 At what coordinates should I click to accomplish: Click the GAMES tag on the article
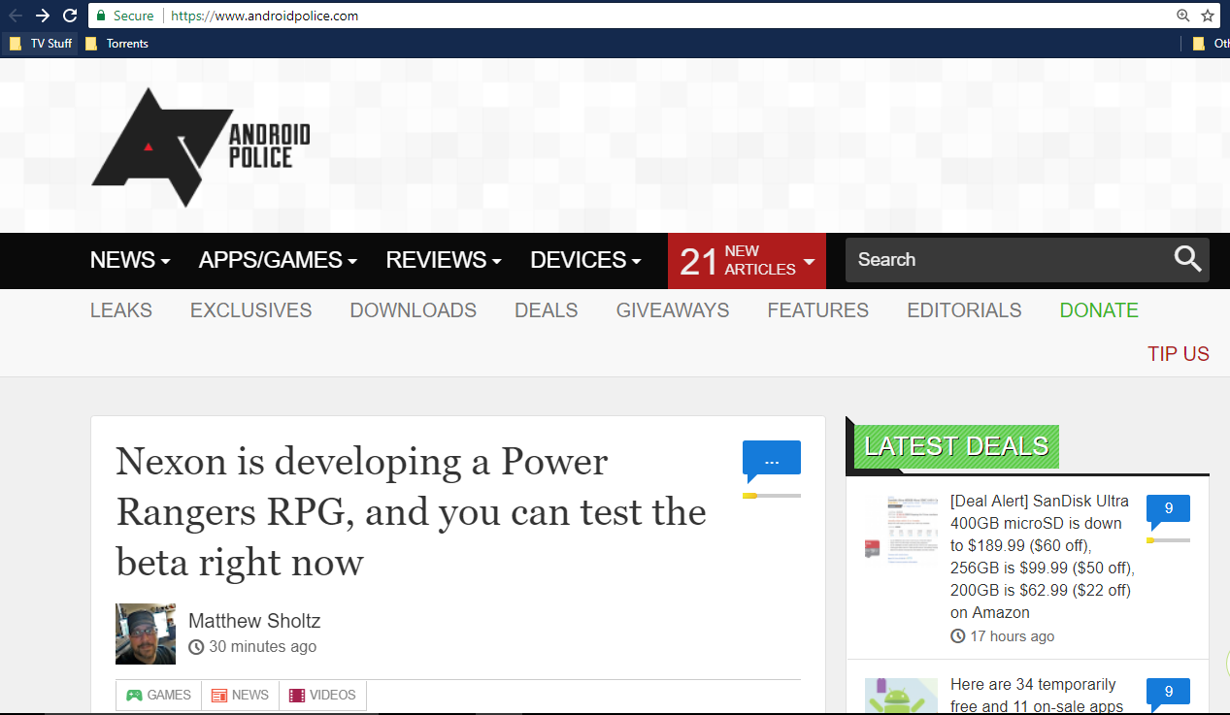pos(159,696)
